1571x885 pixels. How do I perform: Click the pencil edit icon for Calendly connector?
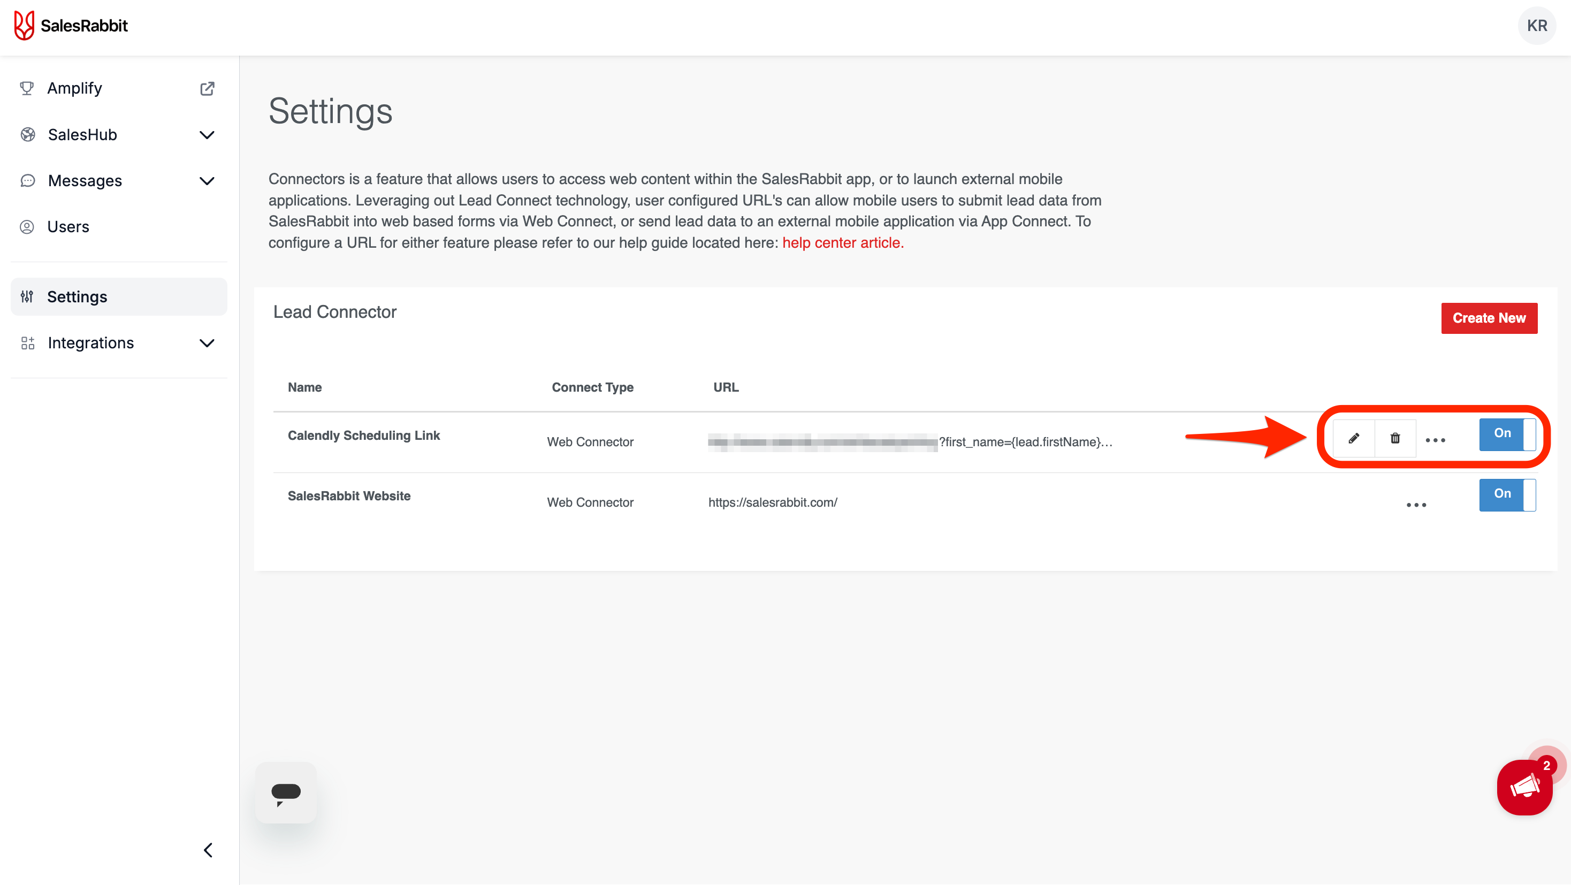1353,439
